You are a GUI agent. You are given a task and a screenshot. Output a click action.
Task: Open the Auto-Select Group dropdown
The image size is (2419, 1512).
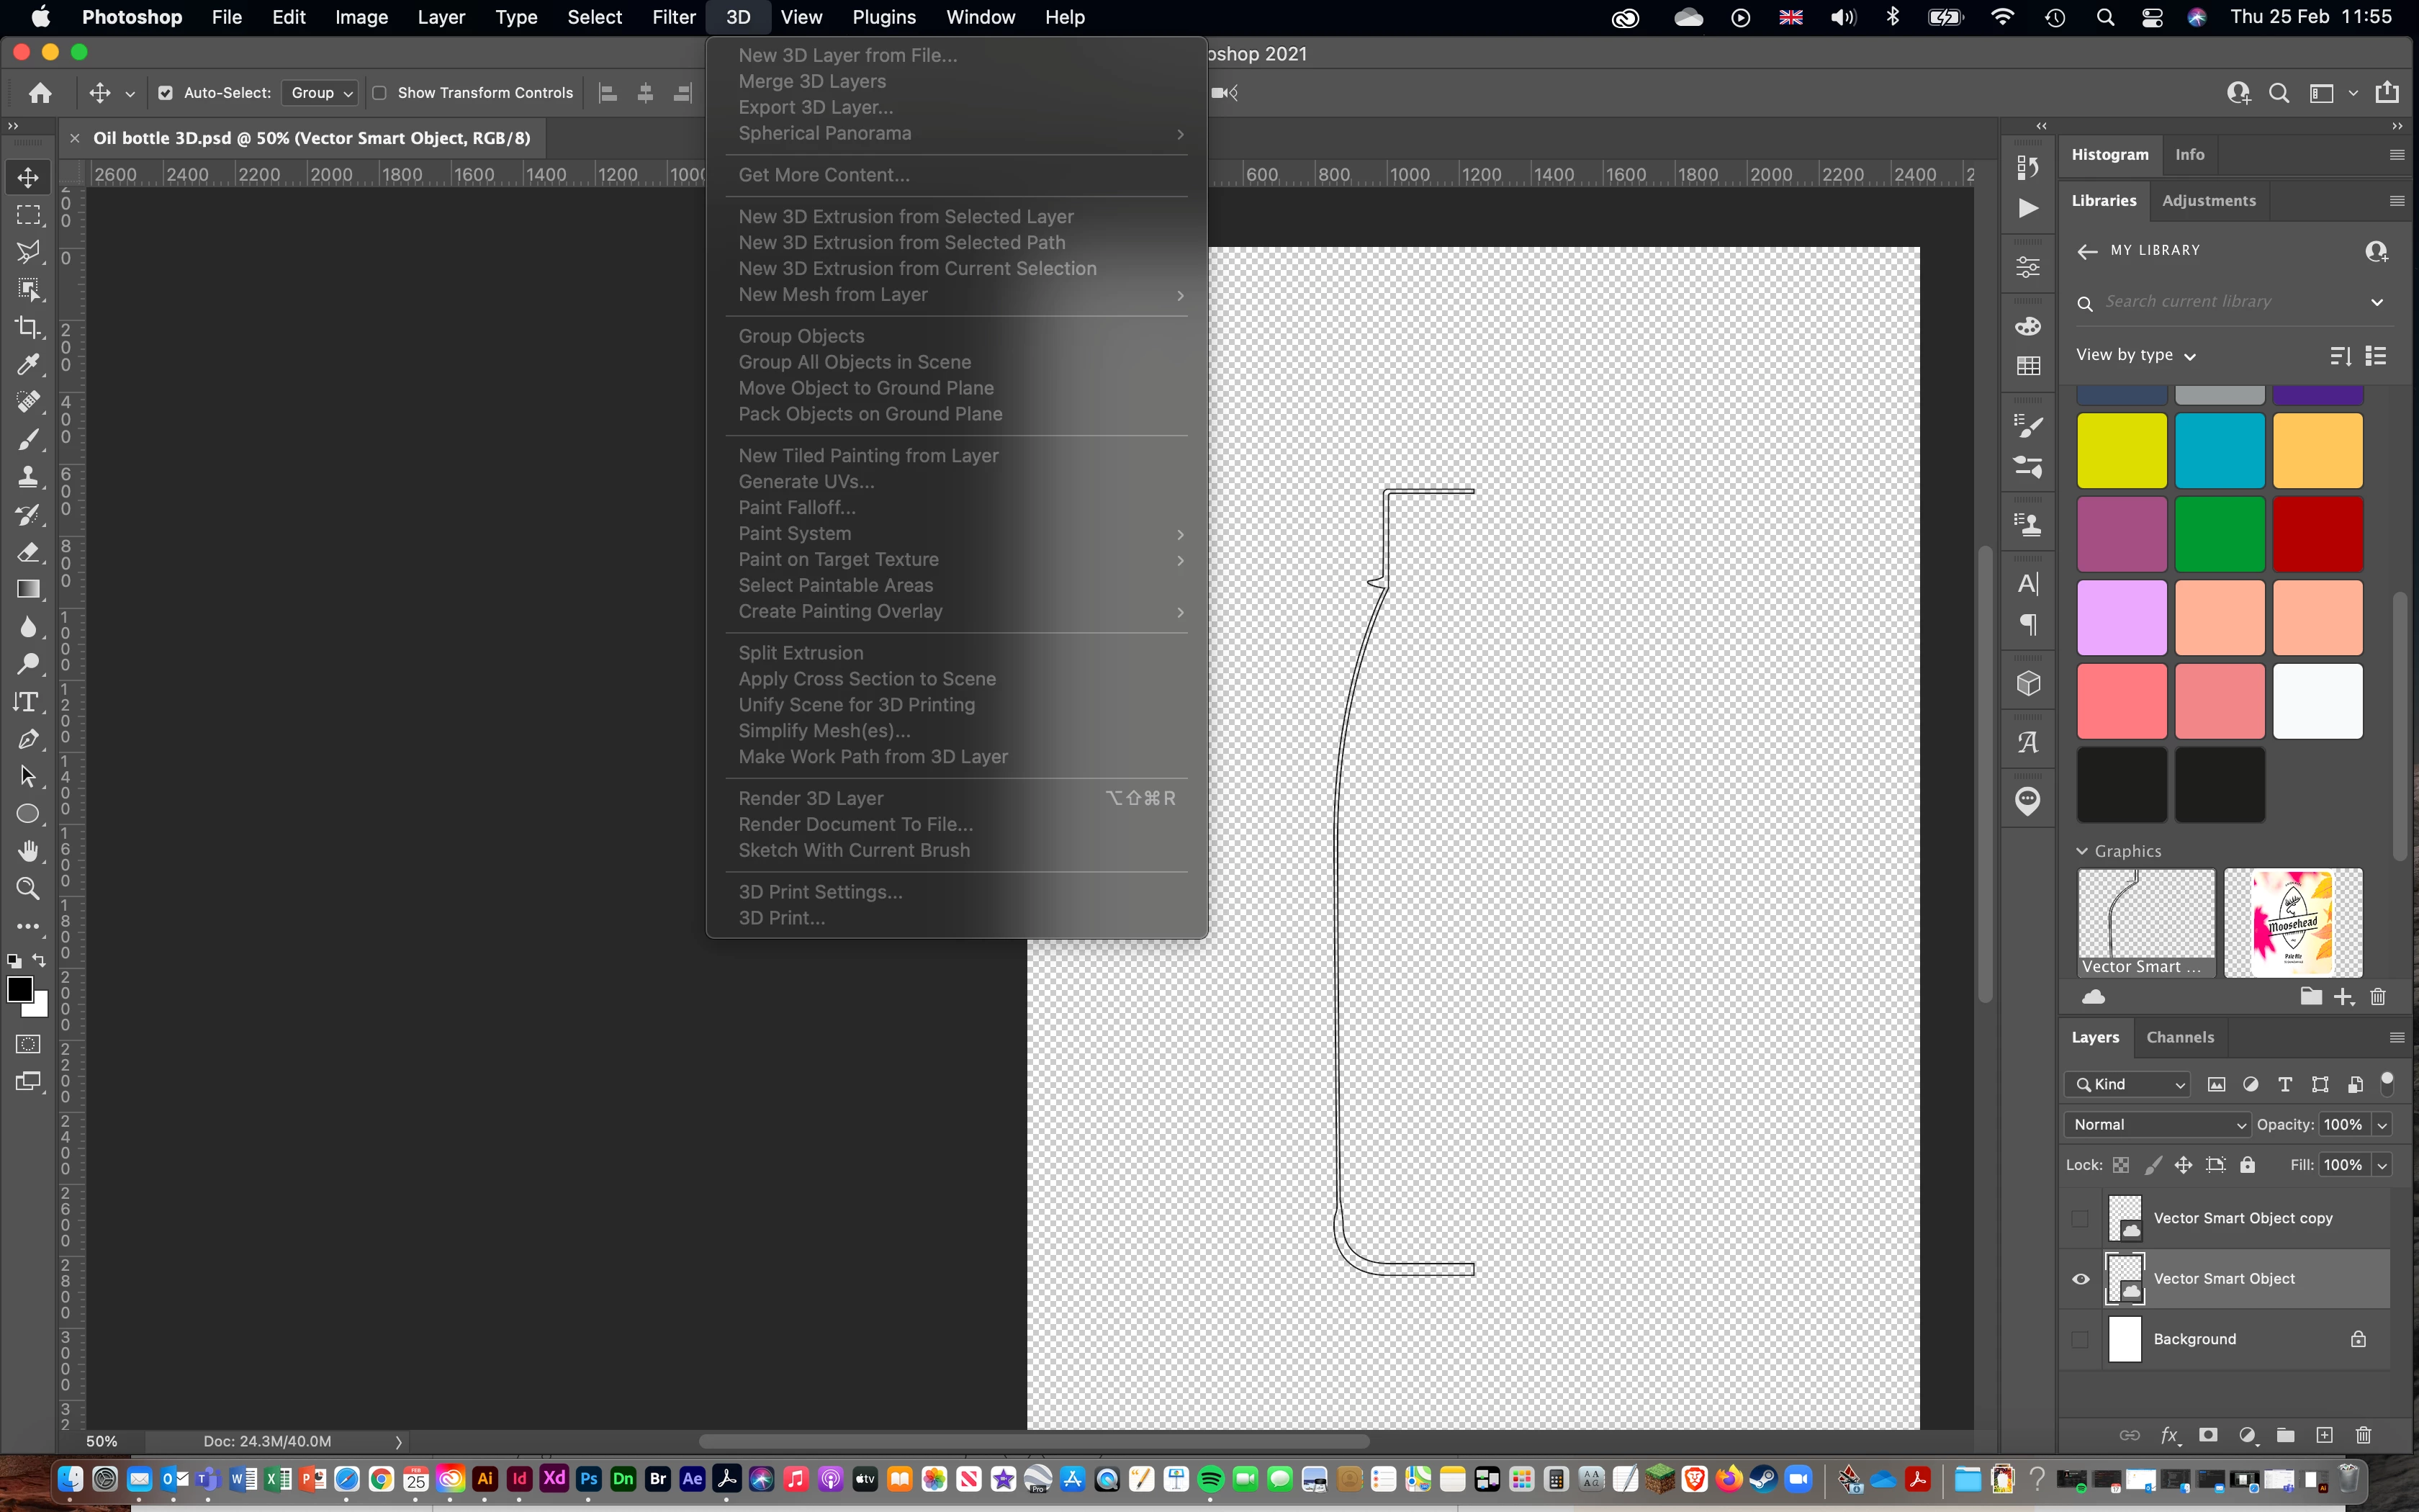click(320, 93)
